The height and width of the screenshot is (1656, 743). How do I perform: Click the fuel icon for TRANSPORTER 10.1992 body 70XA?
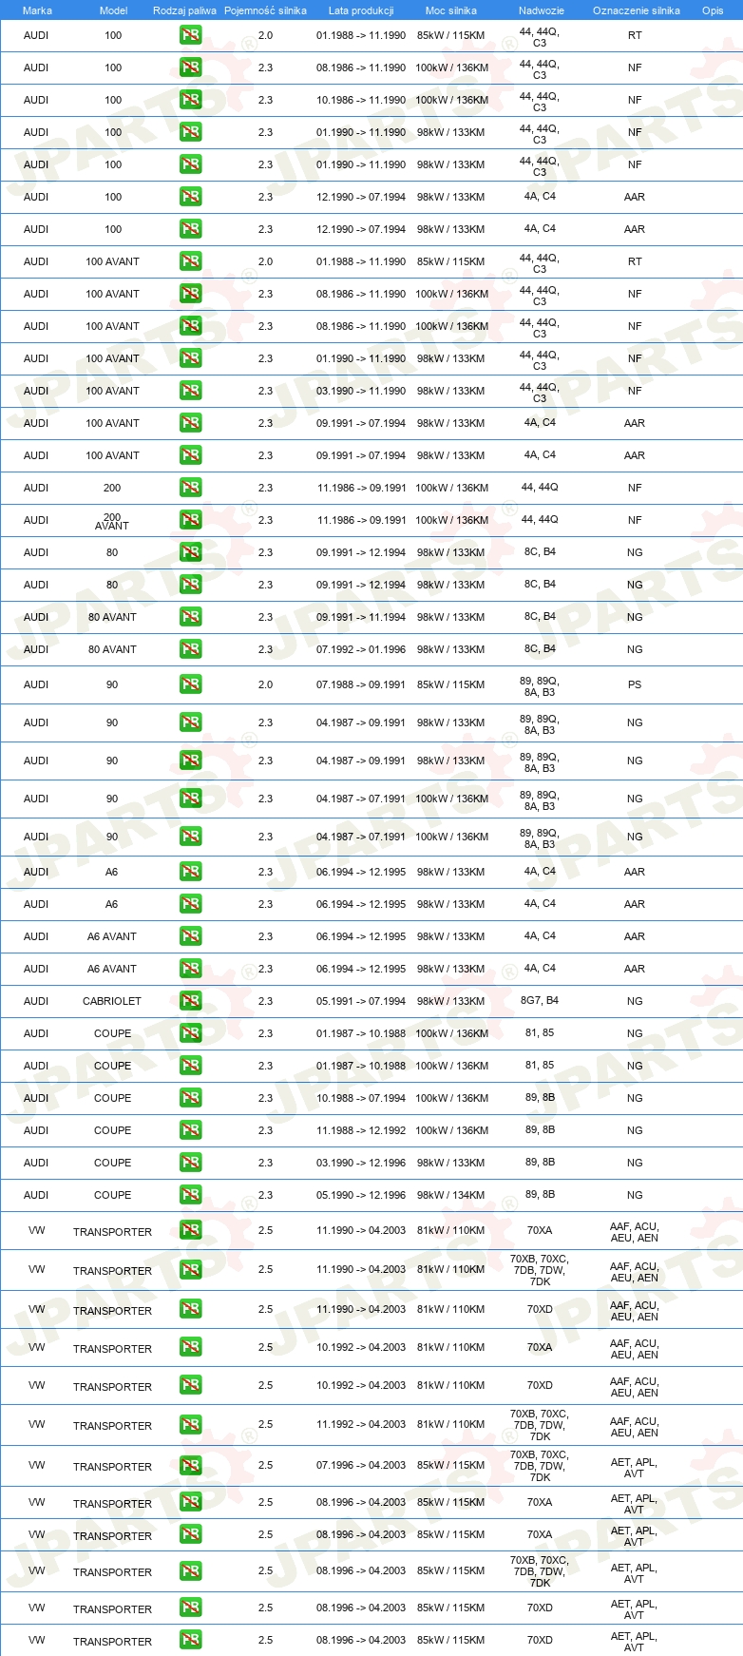click(x=190, y=1348)
